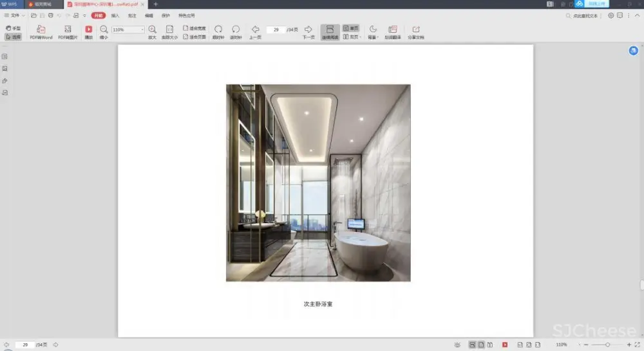This screenshot has width=644, height=351.
Task: Go to next page (下一页)
Action: pos(308,32)
